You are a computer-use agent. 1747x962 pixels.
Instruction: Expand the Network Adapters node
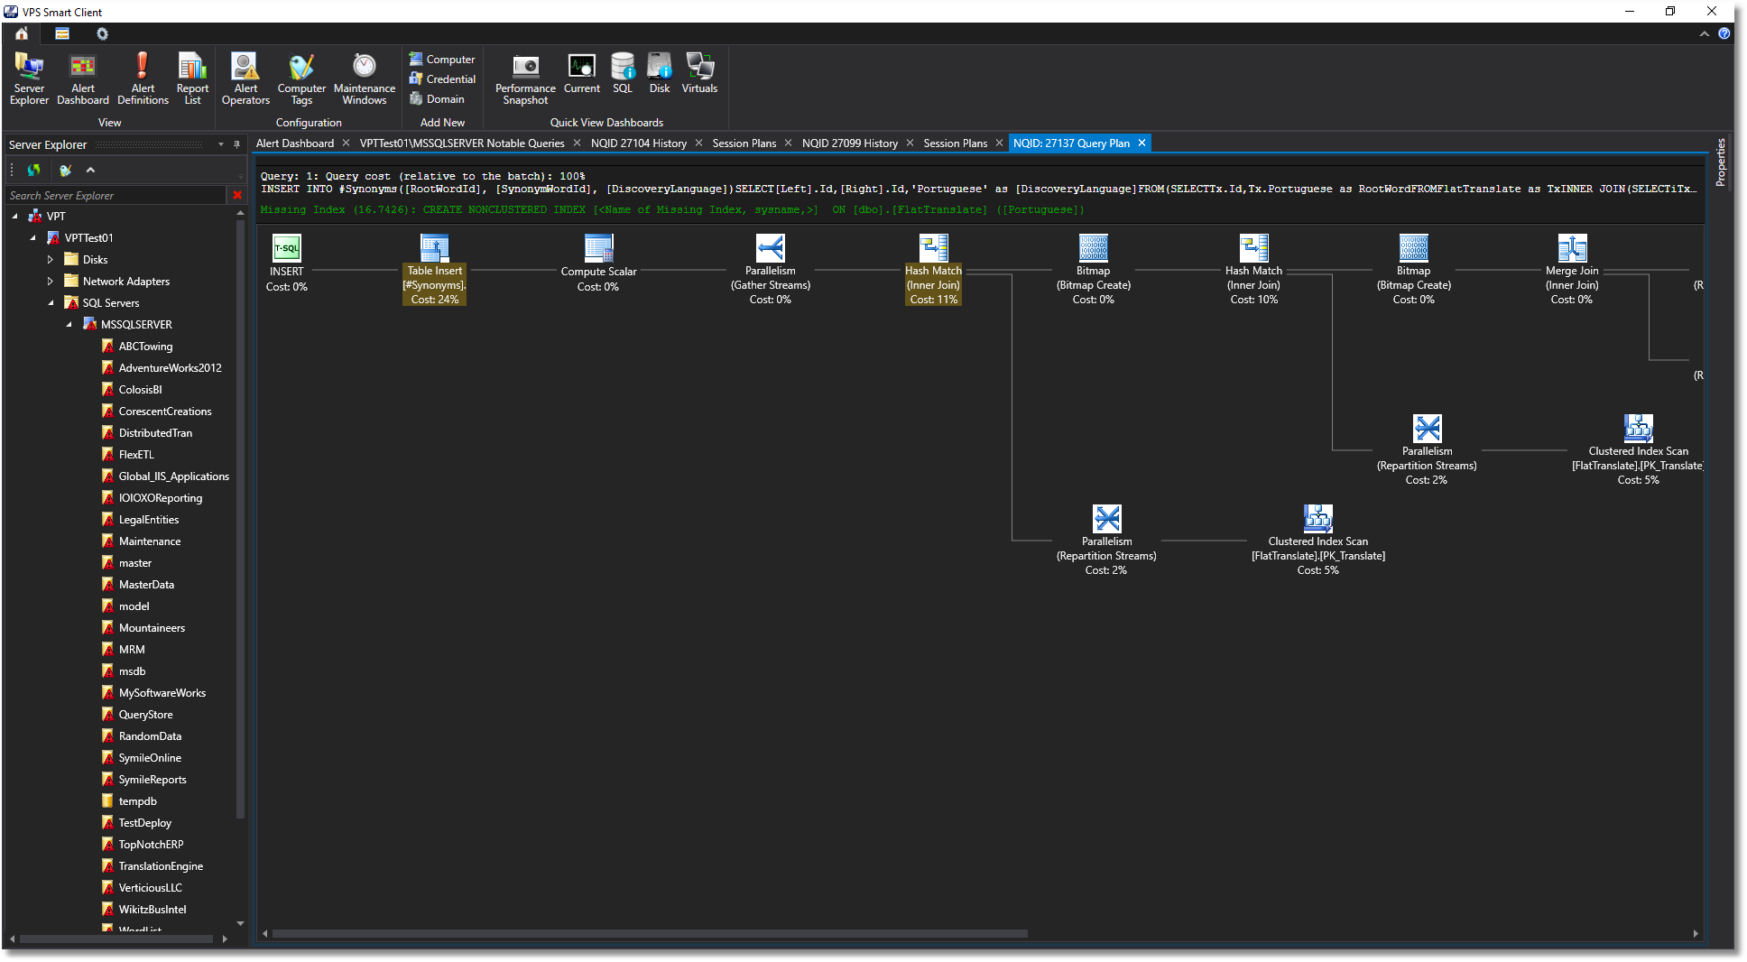point(51,281)
